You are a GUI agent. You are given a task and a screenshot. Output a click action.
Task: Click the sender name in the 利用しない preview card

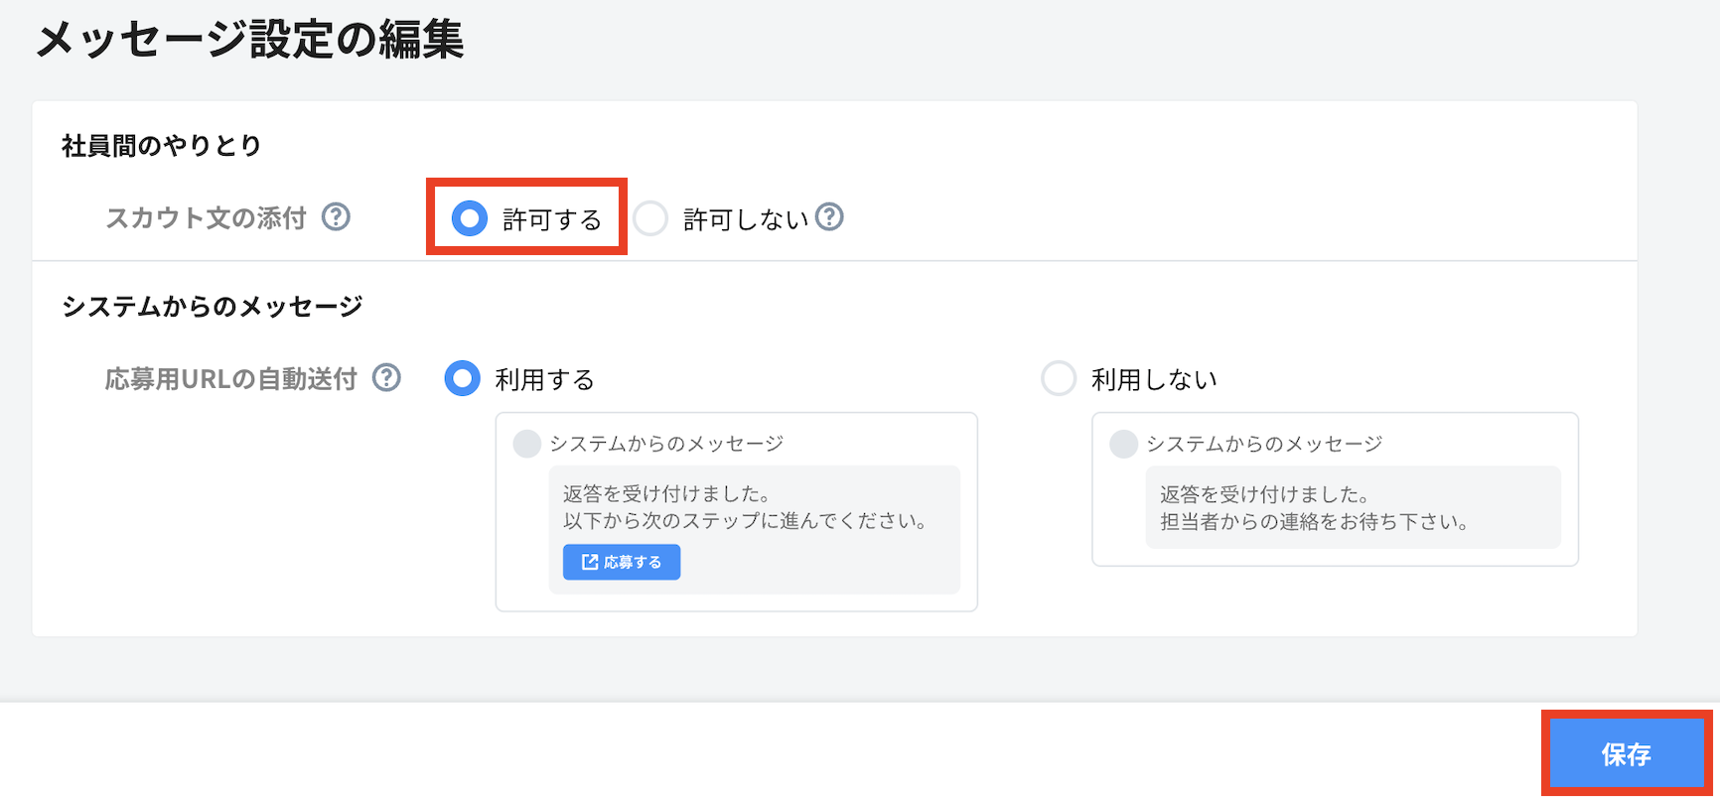(x=1264, y=444)
